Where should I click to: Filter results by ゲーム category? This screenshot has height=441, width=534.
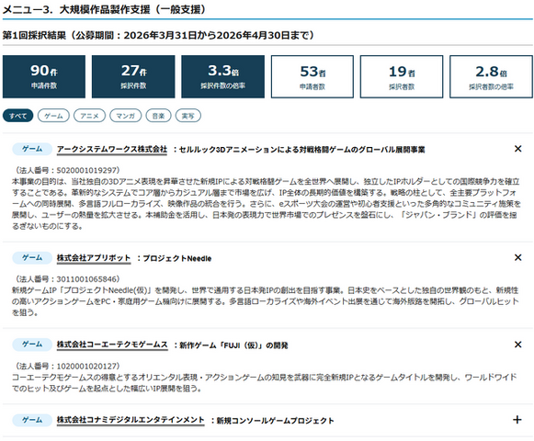[53, 116]
